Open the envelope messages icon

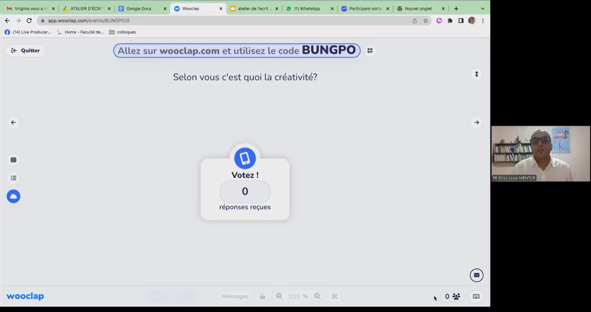tap(476, 275)
